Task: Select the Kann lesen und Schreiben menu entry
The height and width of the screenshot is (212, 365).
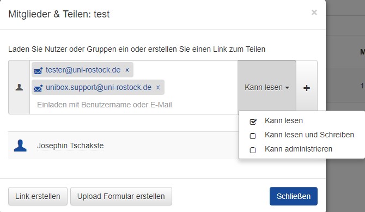Action: [309, 135]
